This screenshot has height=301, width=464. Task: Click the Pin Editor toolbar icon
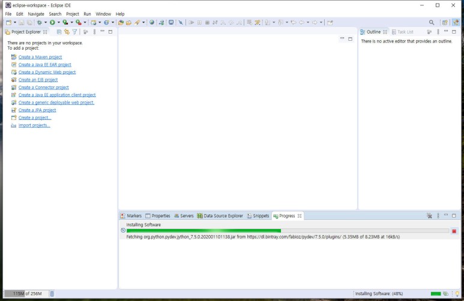(x=330, y=22)
